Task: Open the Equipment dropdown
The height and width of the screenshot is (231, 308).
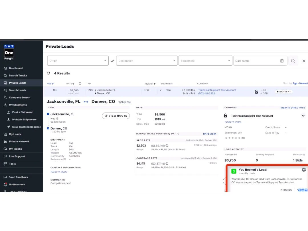Action: coord(205,61)
